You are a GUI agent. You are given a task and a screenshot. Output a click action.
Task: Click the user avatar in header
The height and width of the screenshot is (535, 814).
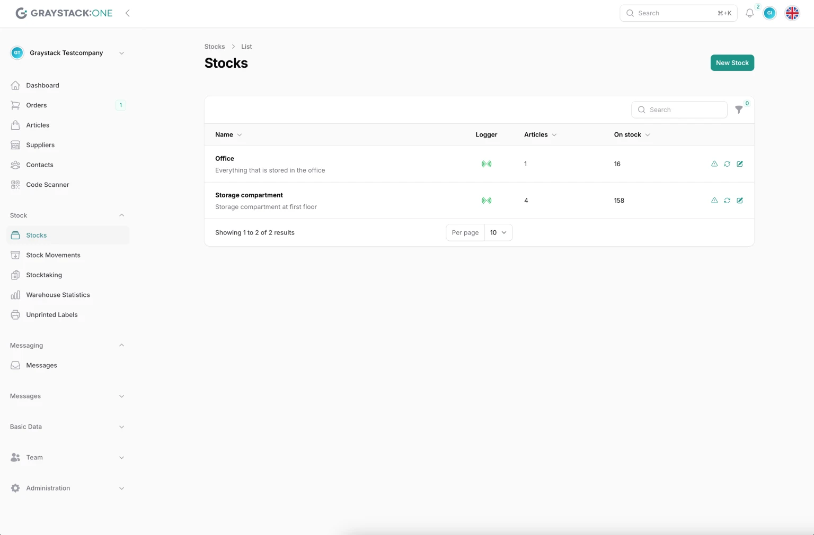[769, 13]
